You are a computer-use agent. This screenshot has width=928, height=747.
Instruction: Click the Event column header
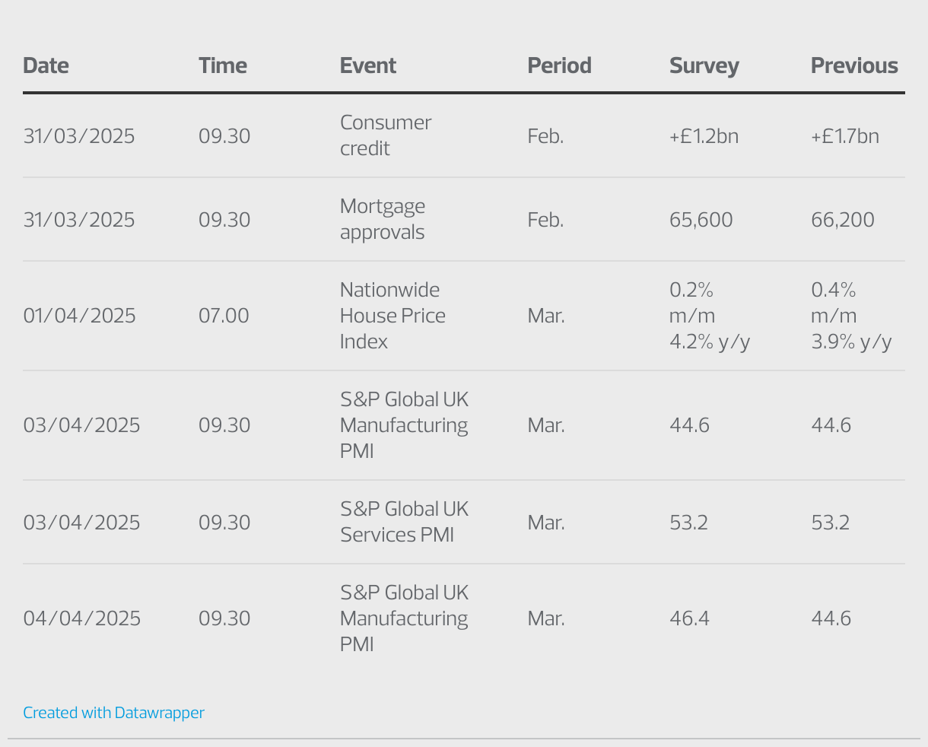tap(368, 65)
